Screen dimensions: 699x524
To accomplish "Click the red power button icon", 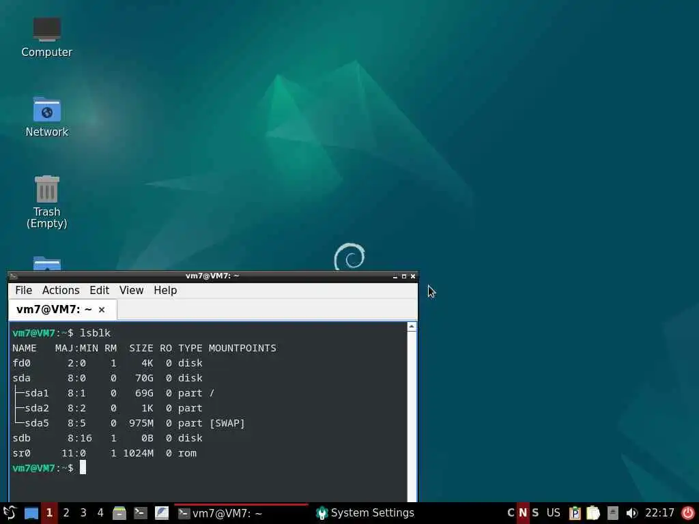I will tap(688, 513).
